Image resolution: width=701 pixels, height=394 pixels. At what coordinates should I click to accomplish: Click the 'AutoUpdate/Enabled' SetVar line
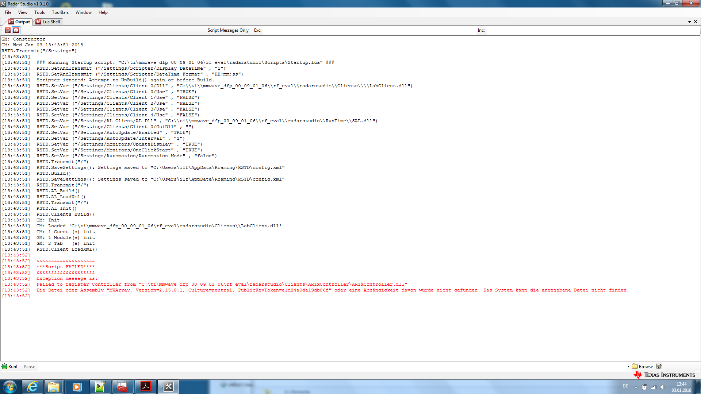(114, 133)
